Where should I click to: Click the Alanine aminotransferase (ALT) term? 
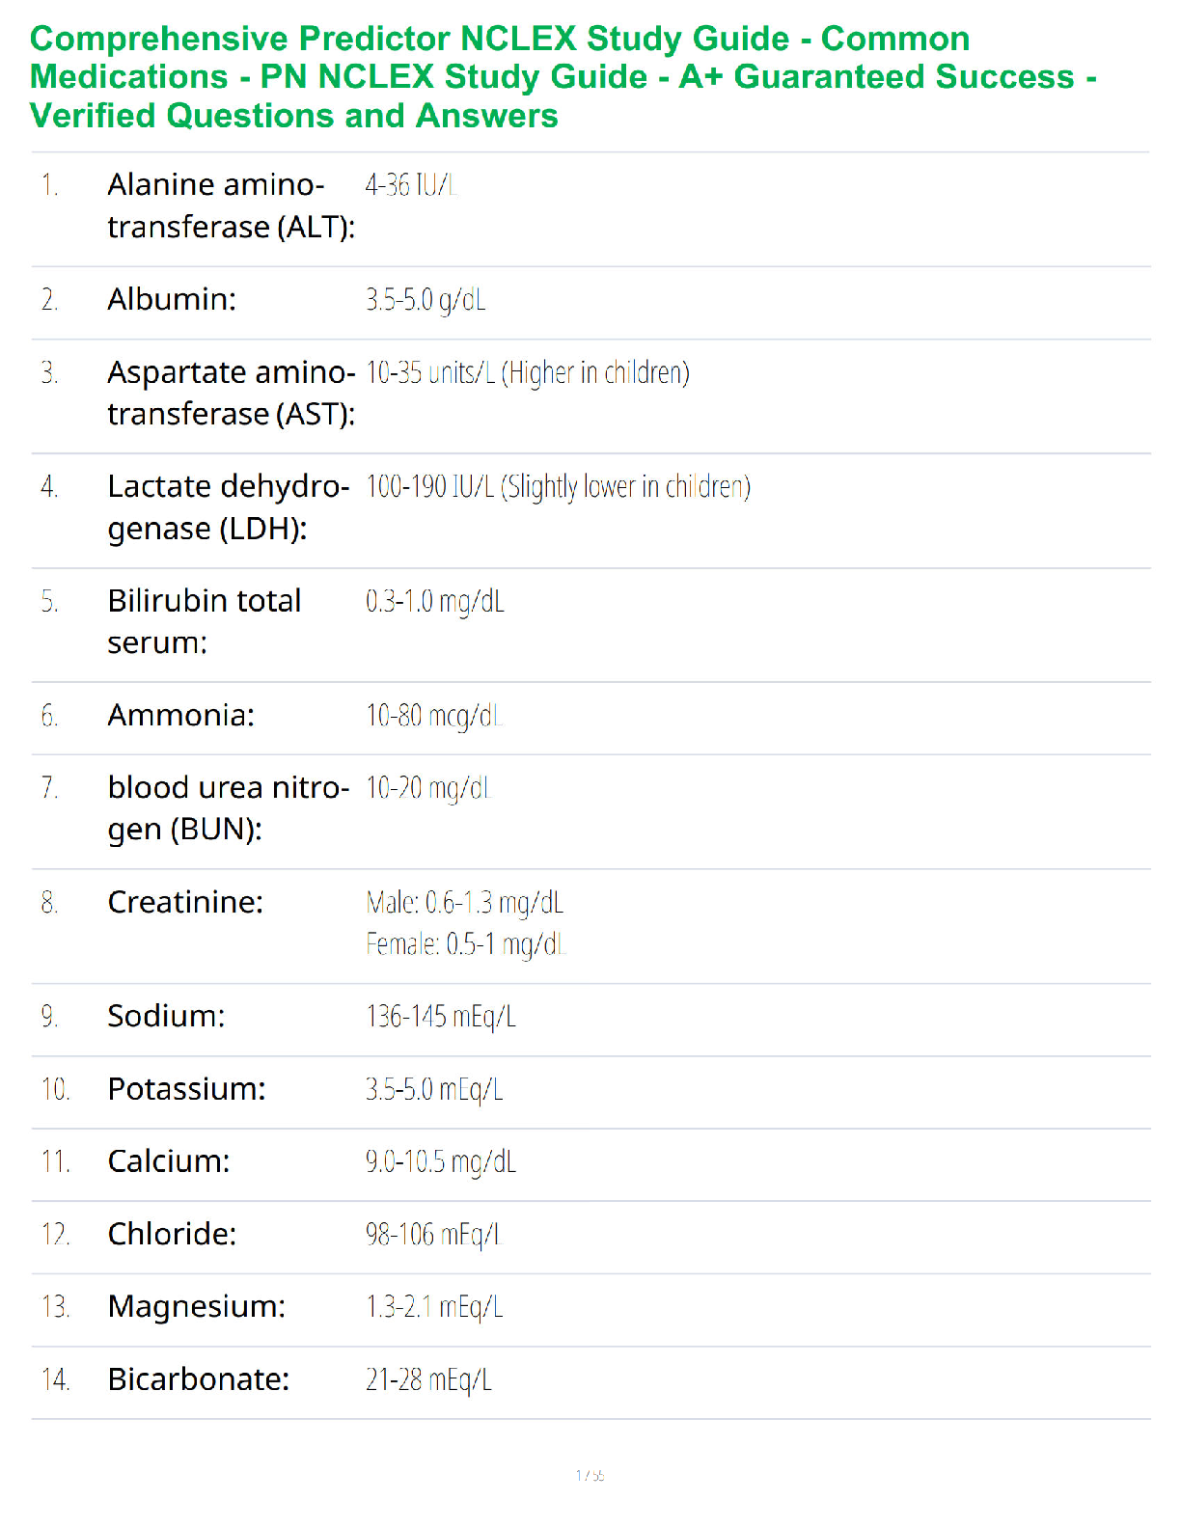click(231, 205)
